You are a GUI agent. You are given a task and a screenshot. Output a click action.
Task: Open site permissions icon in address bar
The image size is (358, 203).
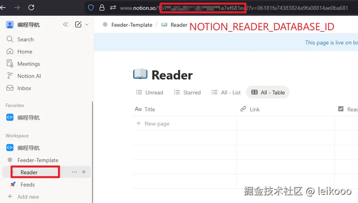click(x=113, y=8)
